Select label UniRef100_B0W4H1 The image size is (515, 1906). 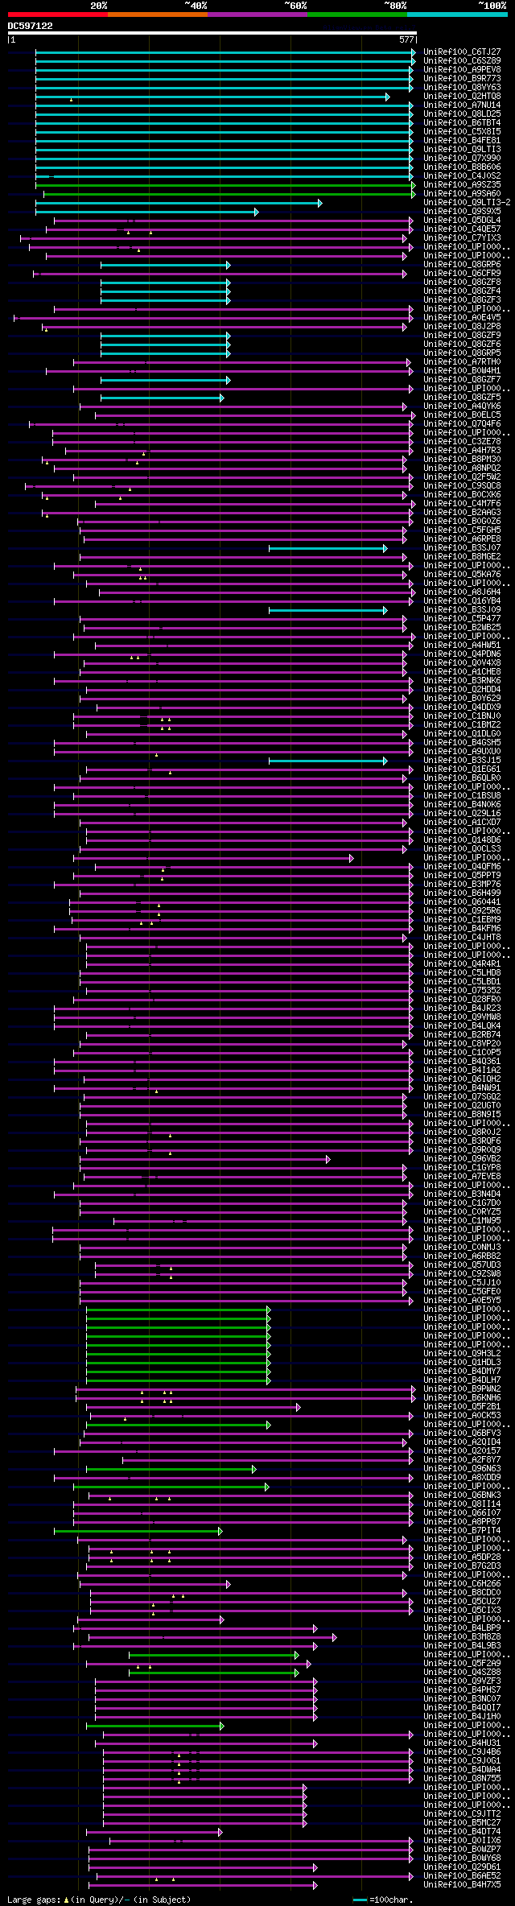[462, 370]
